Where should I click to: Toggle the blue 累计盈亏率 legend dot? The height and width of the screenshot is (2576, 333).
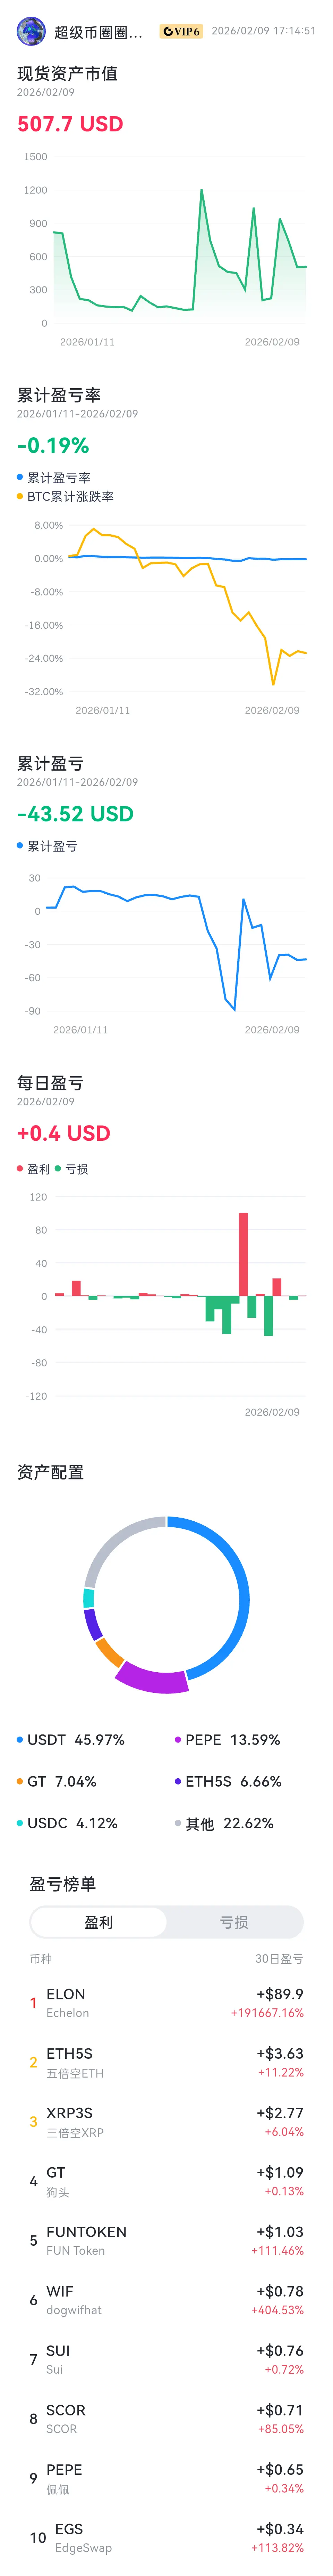point(20,477)
